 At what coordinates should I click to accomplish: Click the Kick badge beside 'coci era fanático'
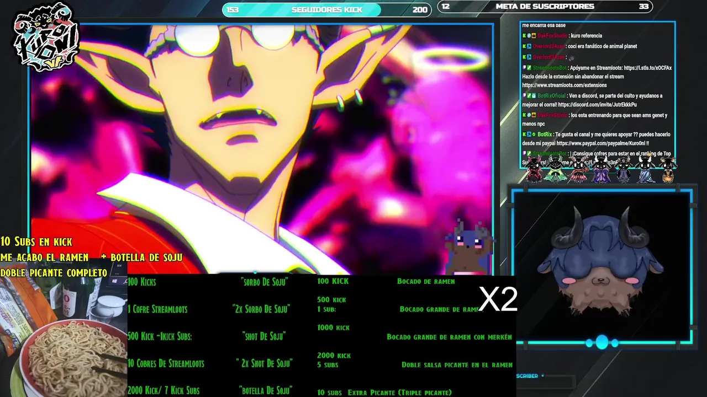click(524, 46)
